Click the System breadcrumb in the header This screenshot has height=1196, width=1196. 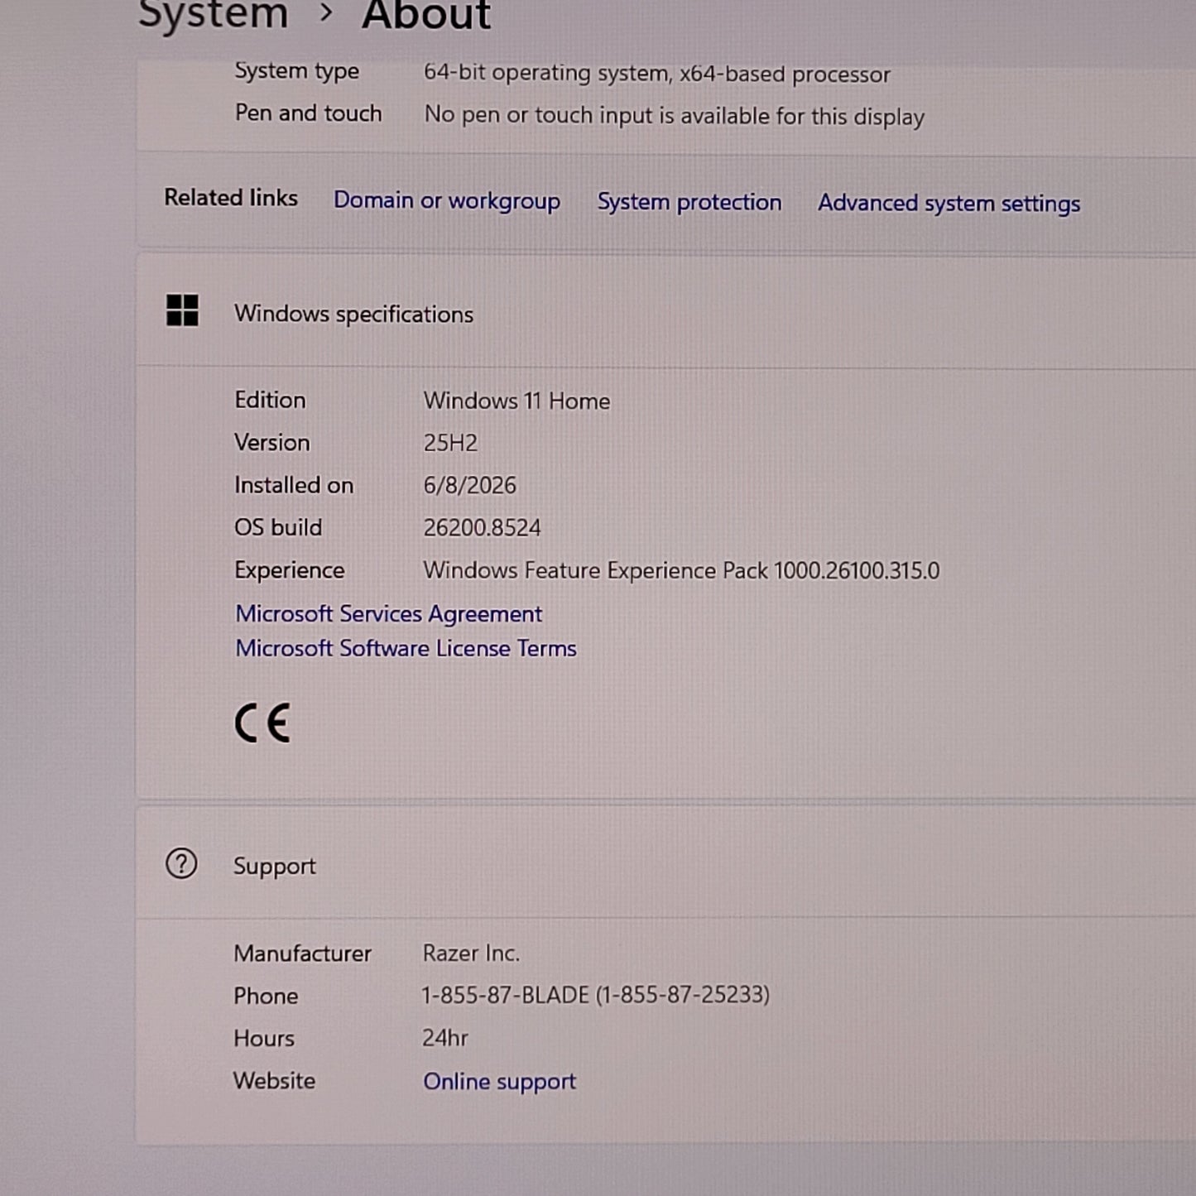click(213, 14)
